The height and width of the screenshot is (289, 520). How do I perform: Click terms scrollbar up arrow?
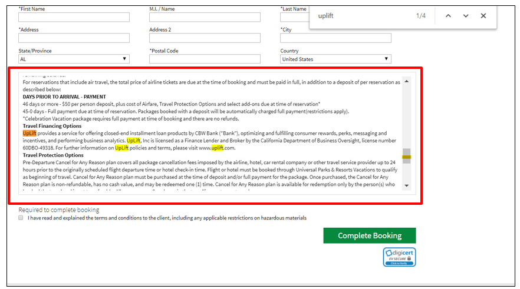tap(407, 81)
